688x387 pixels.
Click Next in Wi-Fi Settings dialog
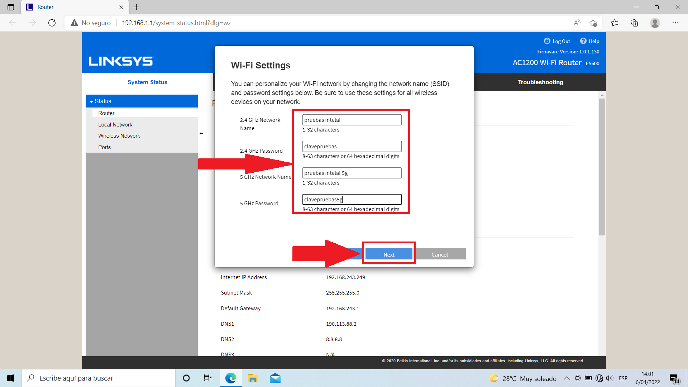(389, 254)
